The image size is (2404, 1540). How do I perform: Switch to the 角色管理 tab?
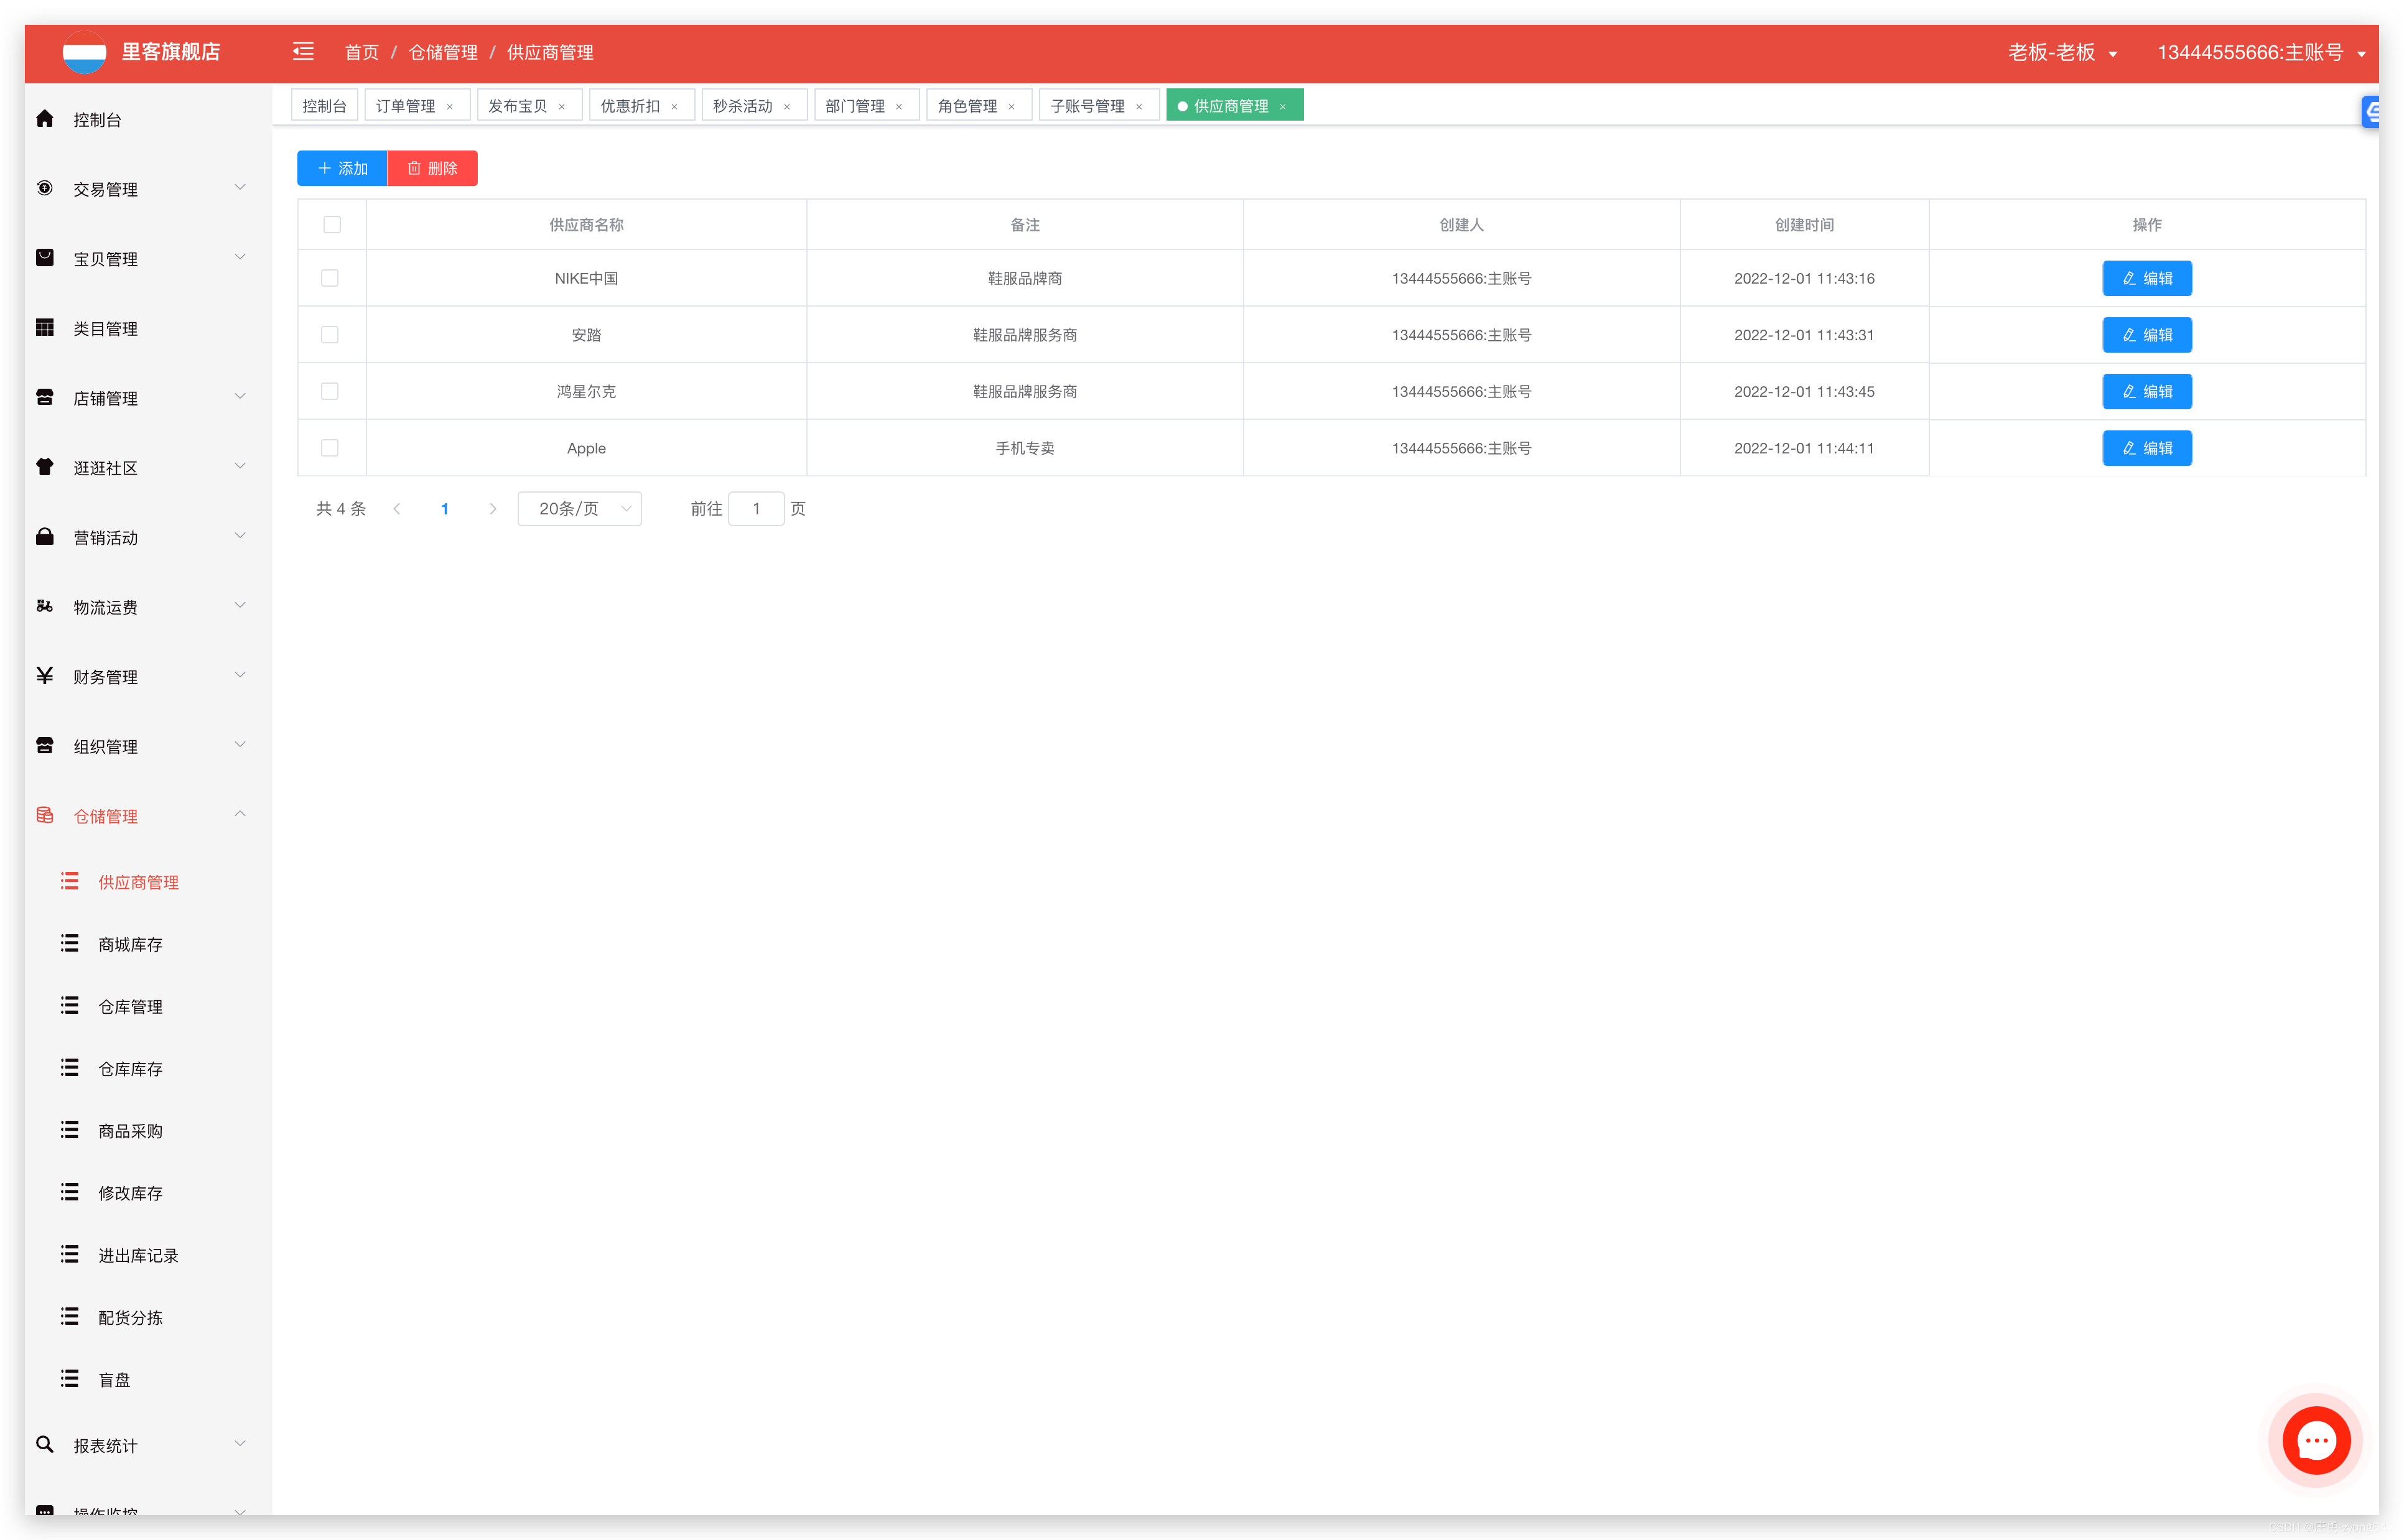click(967, 106)
